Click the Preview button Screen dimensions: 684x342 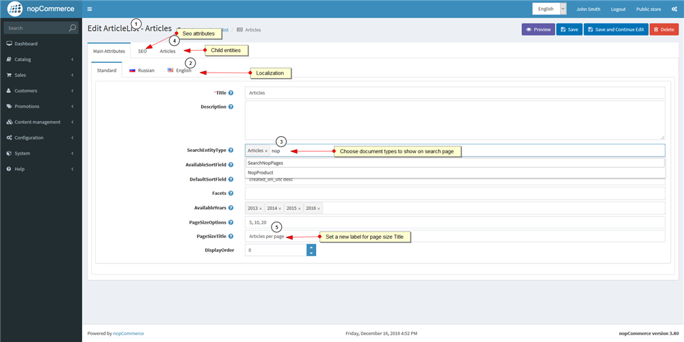click(538, 29)
